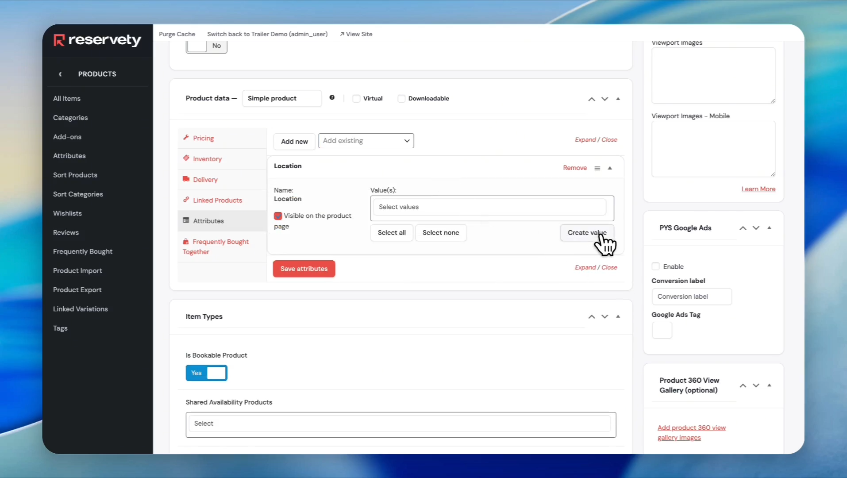Move Product data panel up
The width and height of the screenshot is (847, 478).
coord(591,99)
